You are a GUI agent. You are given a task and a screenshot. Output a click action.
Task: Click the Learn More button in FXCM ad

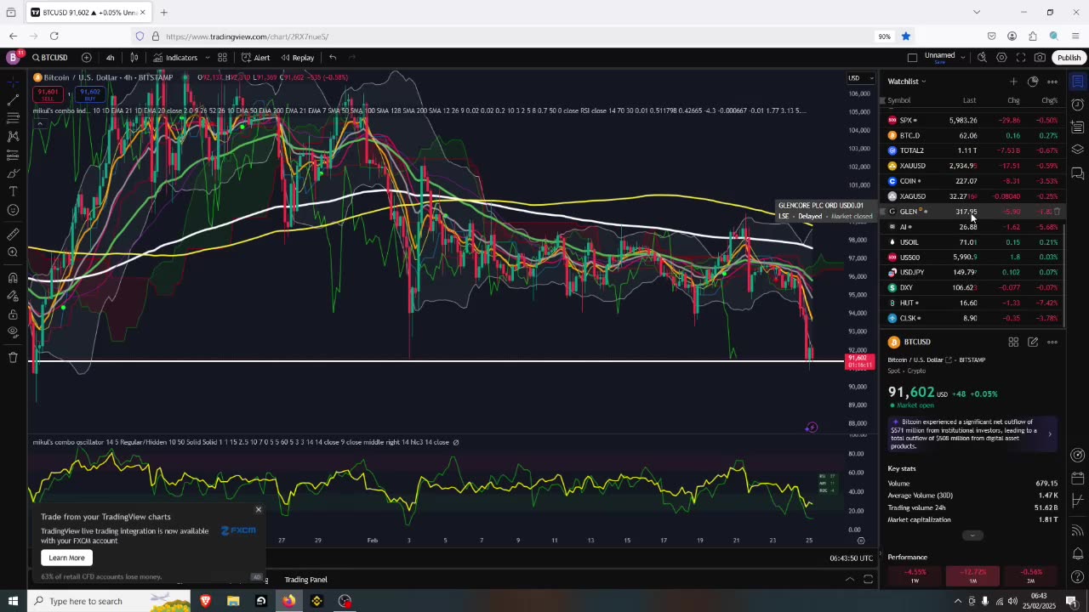click(66, 558)
